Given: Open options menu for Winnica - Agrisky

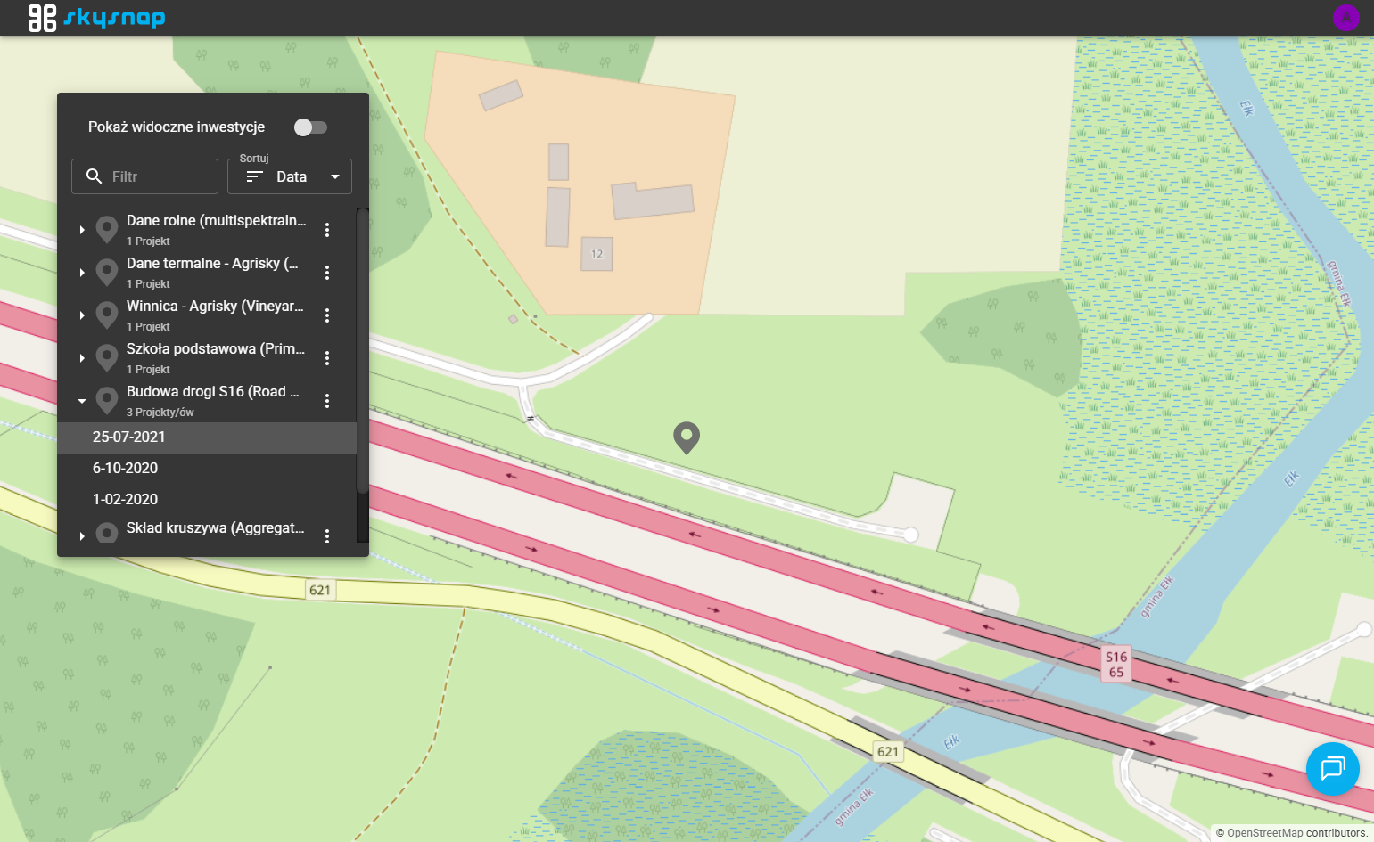Looking at the screenshot, I should click(x=327, y=315).
